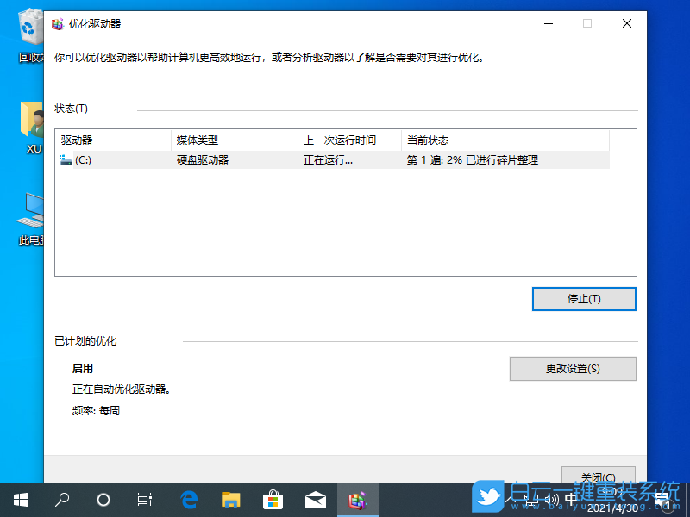
Task: Click the Cortana circle icon
Action: 103,499
